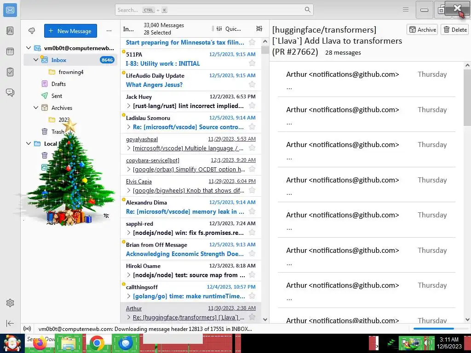Image resolution: width=471 pixels, height=353 pixels.
Task: Star the What Angers Jesus message
Action: [252, 85]
